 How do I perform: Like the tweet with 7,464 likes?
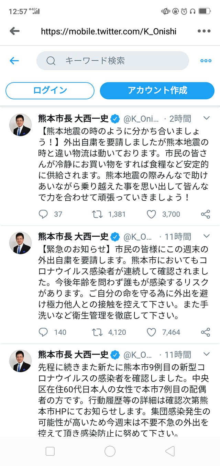152,332
